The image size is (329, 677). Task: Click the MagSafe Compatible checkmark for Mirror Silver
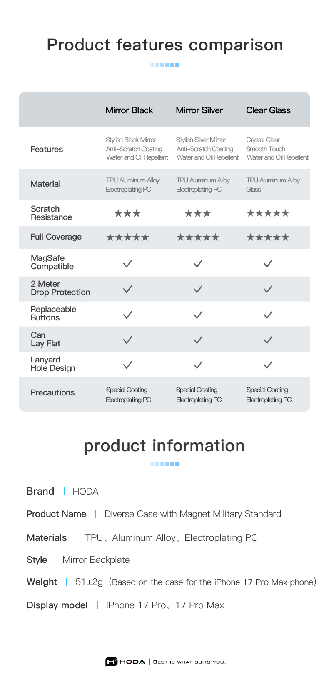point(198,264)
